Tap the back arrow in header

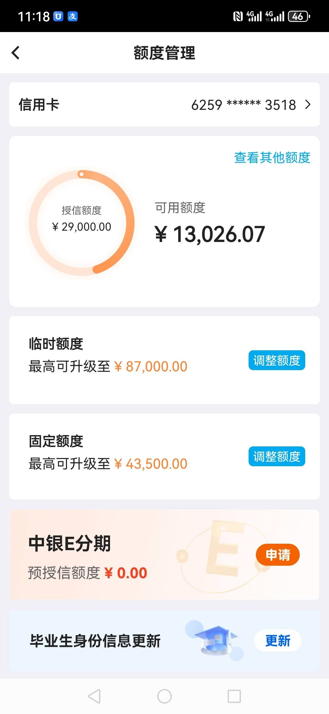coord(16,53)
